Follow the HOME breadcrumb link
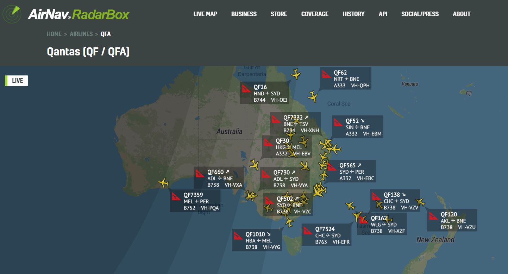Screen dimensions: 508x274 [x=54, y=34]
